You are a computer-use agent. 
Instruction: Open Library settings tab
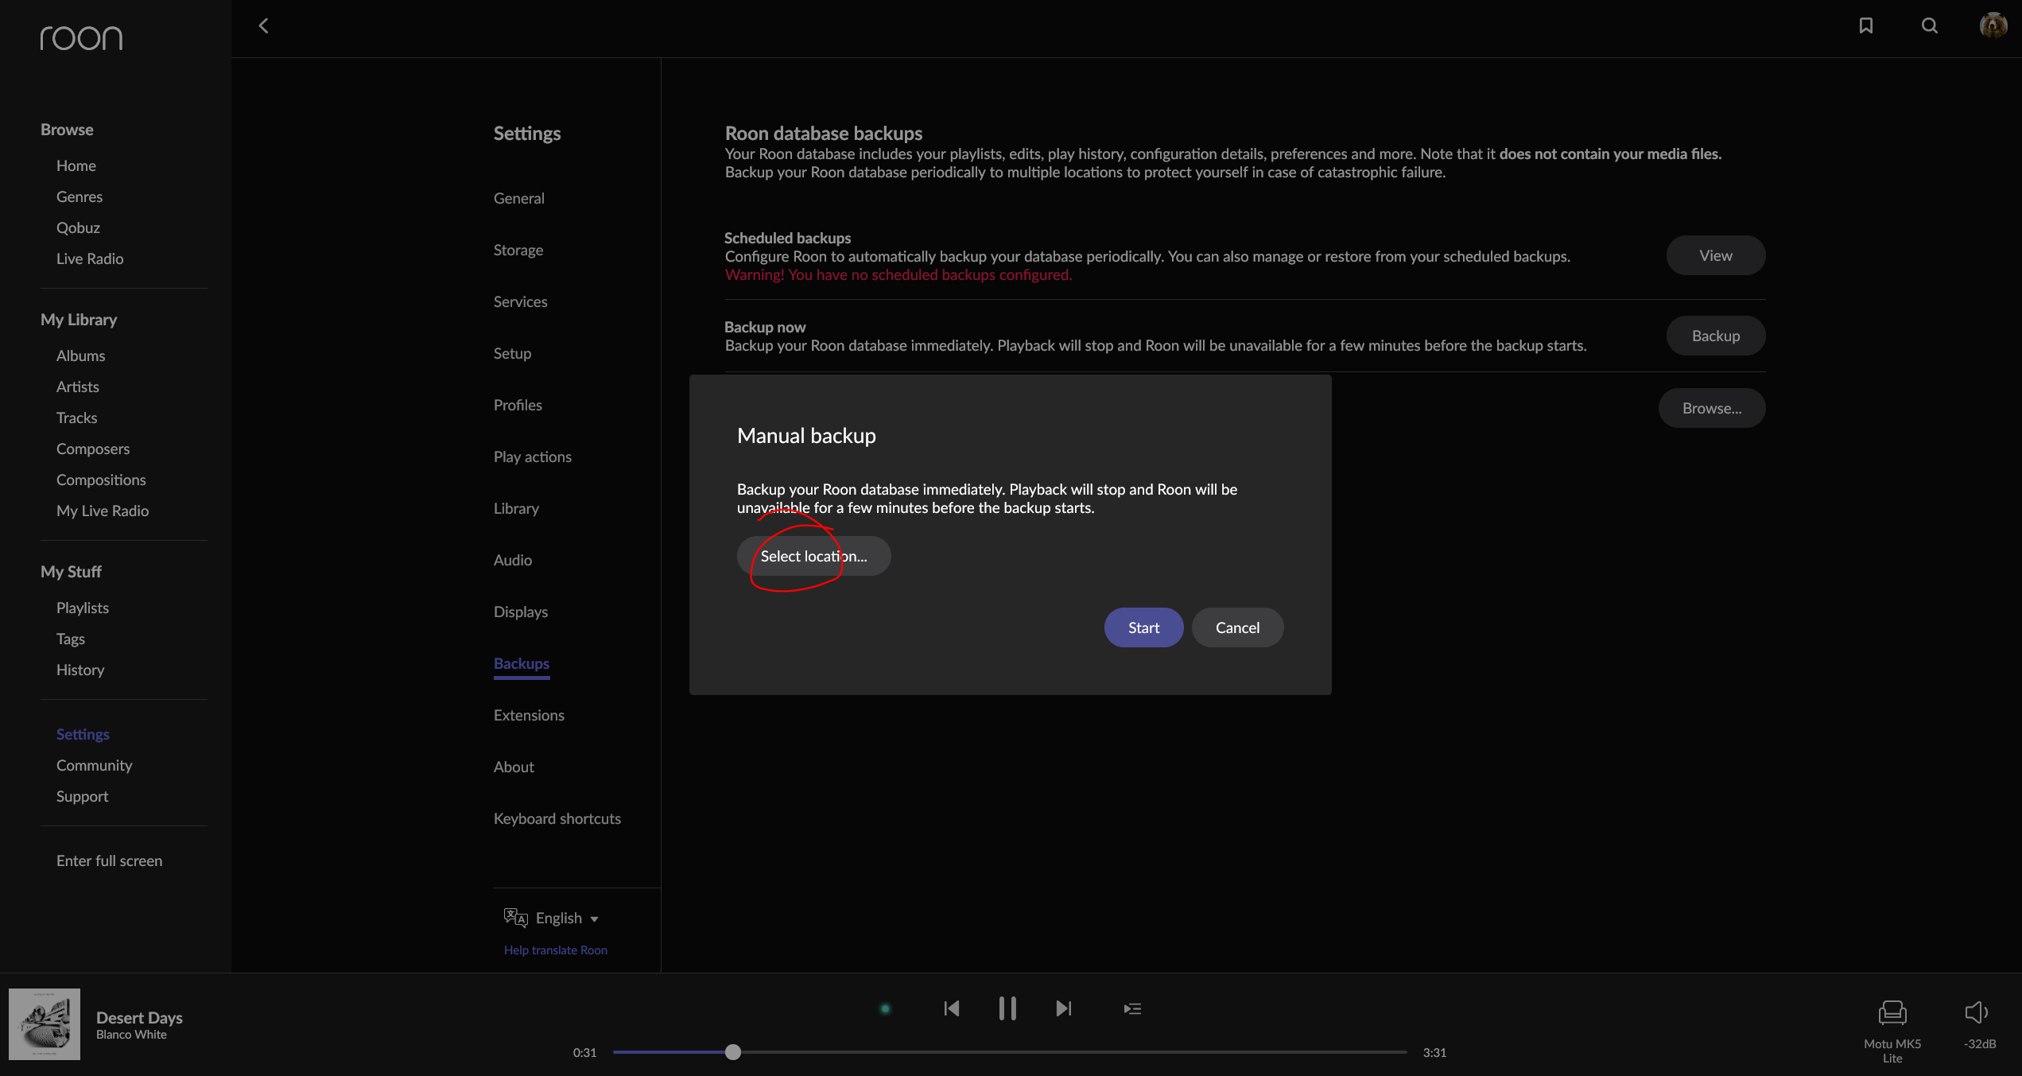pyautogui.click(x=516, y=508)
